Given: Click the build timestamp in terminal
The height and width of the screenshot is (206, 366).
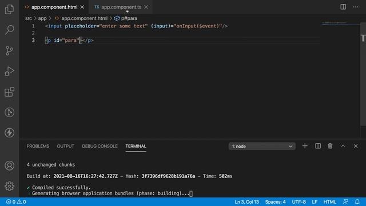Looking at the screenshot, I should click(x=85, y=176).
